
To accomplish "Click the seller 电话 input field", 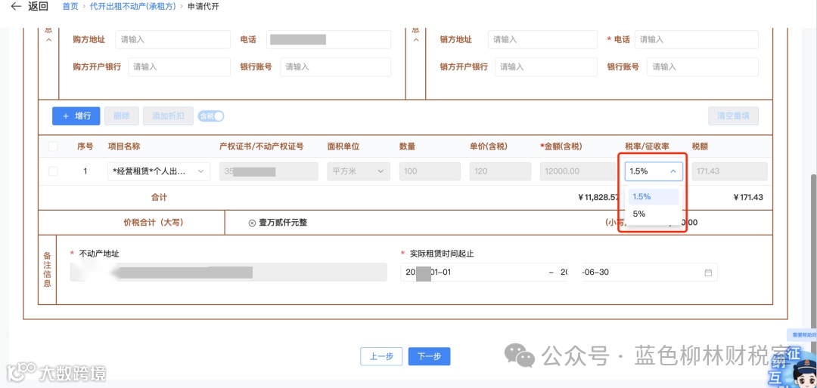I will 697,39.
